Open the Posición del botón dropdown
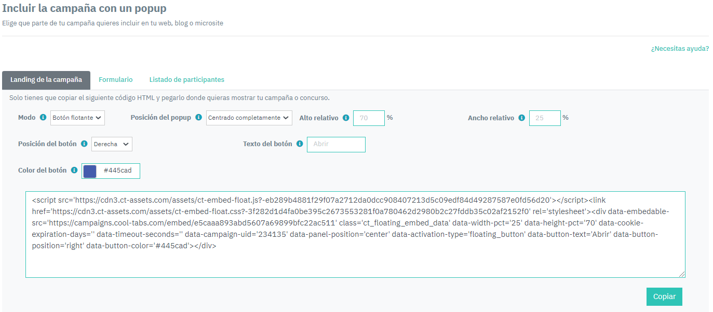713x312 pixels. point(112,144)
